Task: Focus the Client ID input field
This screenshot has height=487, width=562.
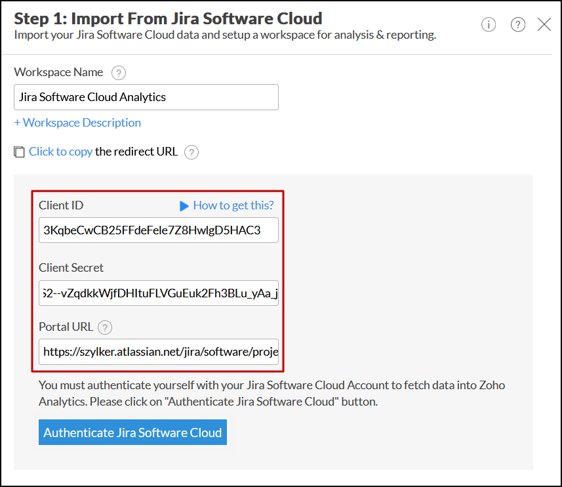Action: click(x=159, y=230)
